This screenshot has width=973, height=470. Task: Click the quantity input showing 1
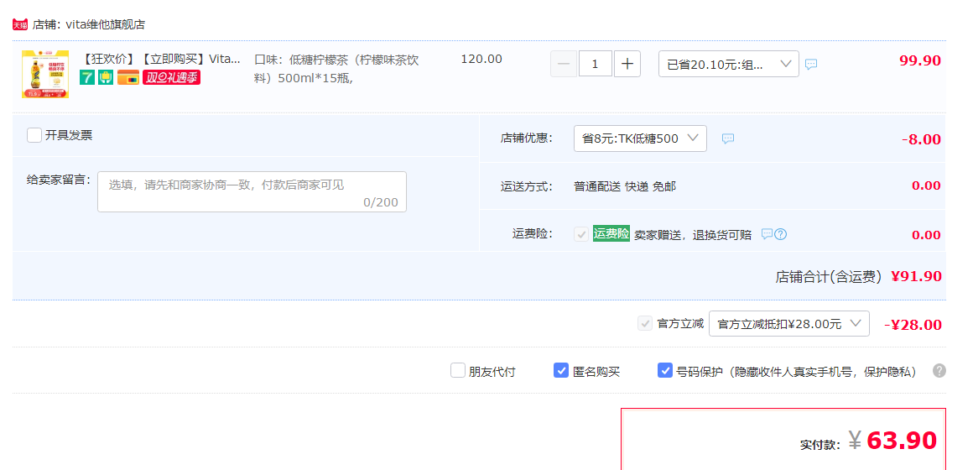click(x=596, y=64)
